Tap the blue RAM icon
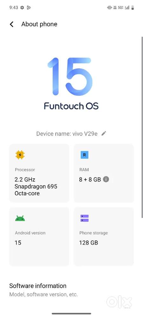 tap(84, 155)
